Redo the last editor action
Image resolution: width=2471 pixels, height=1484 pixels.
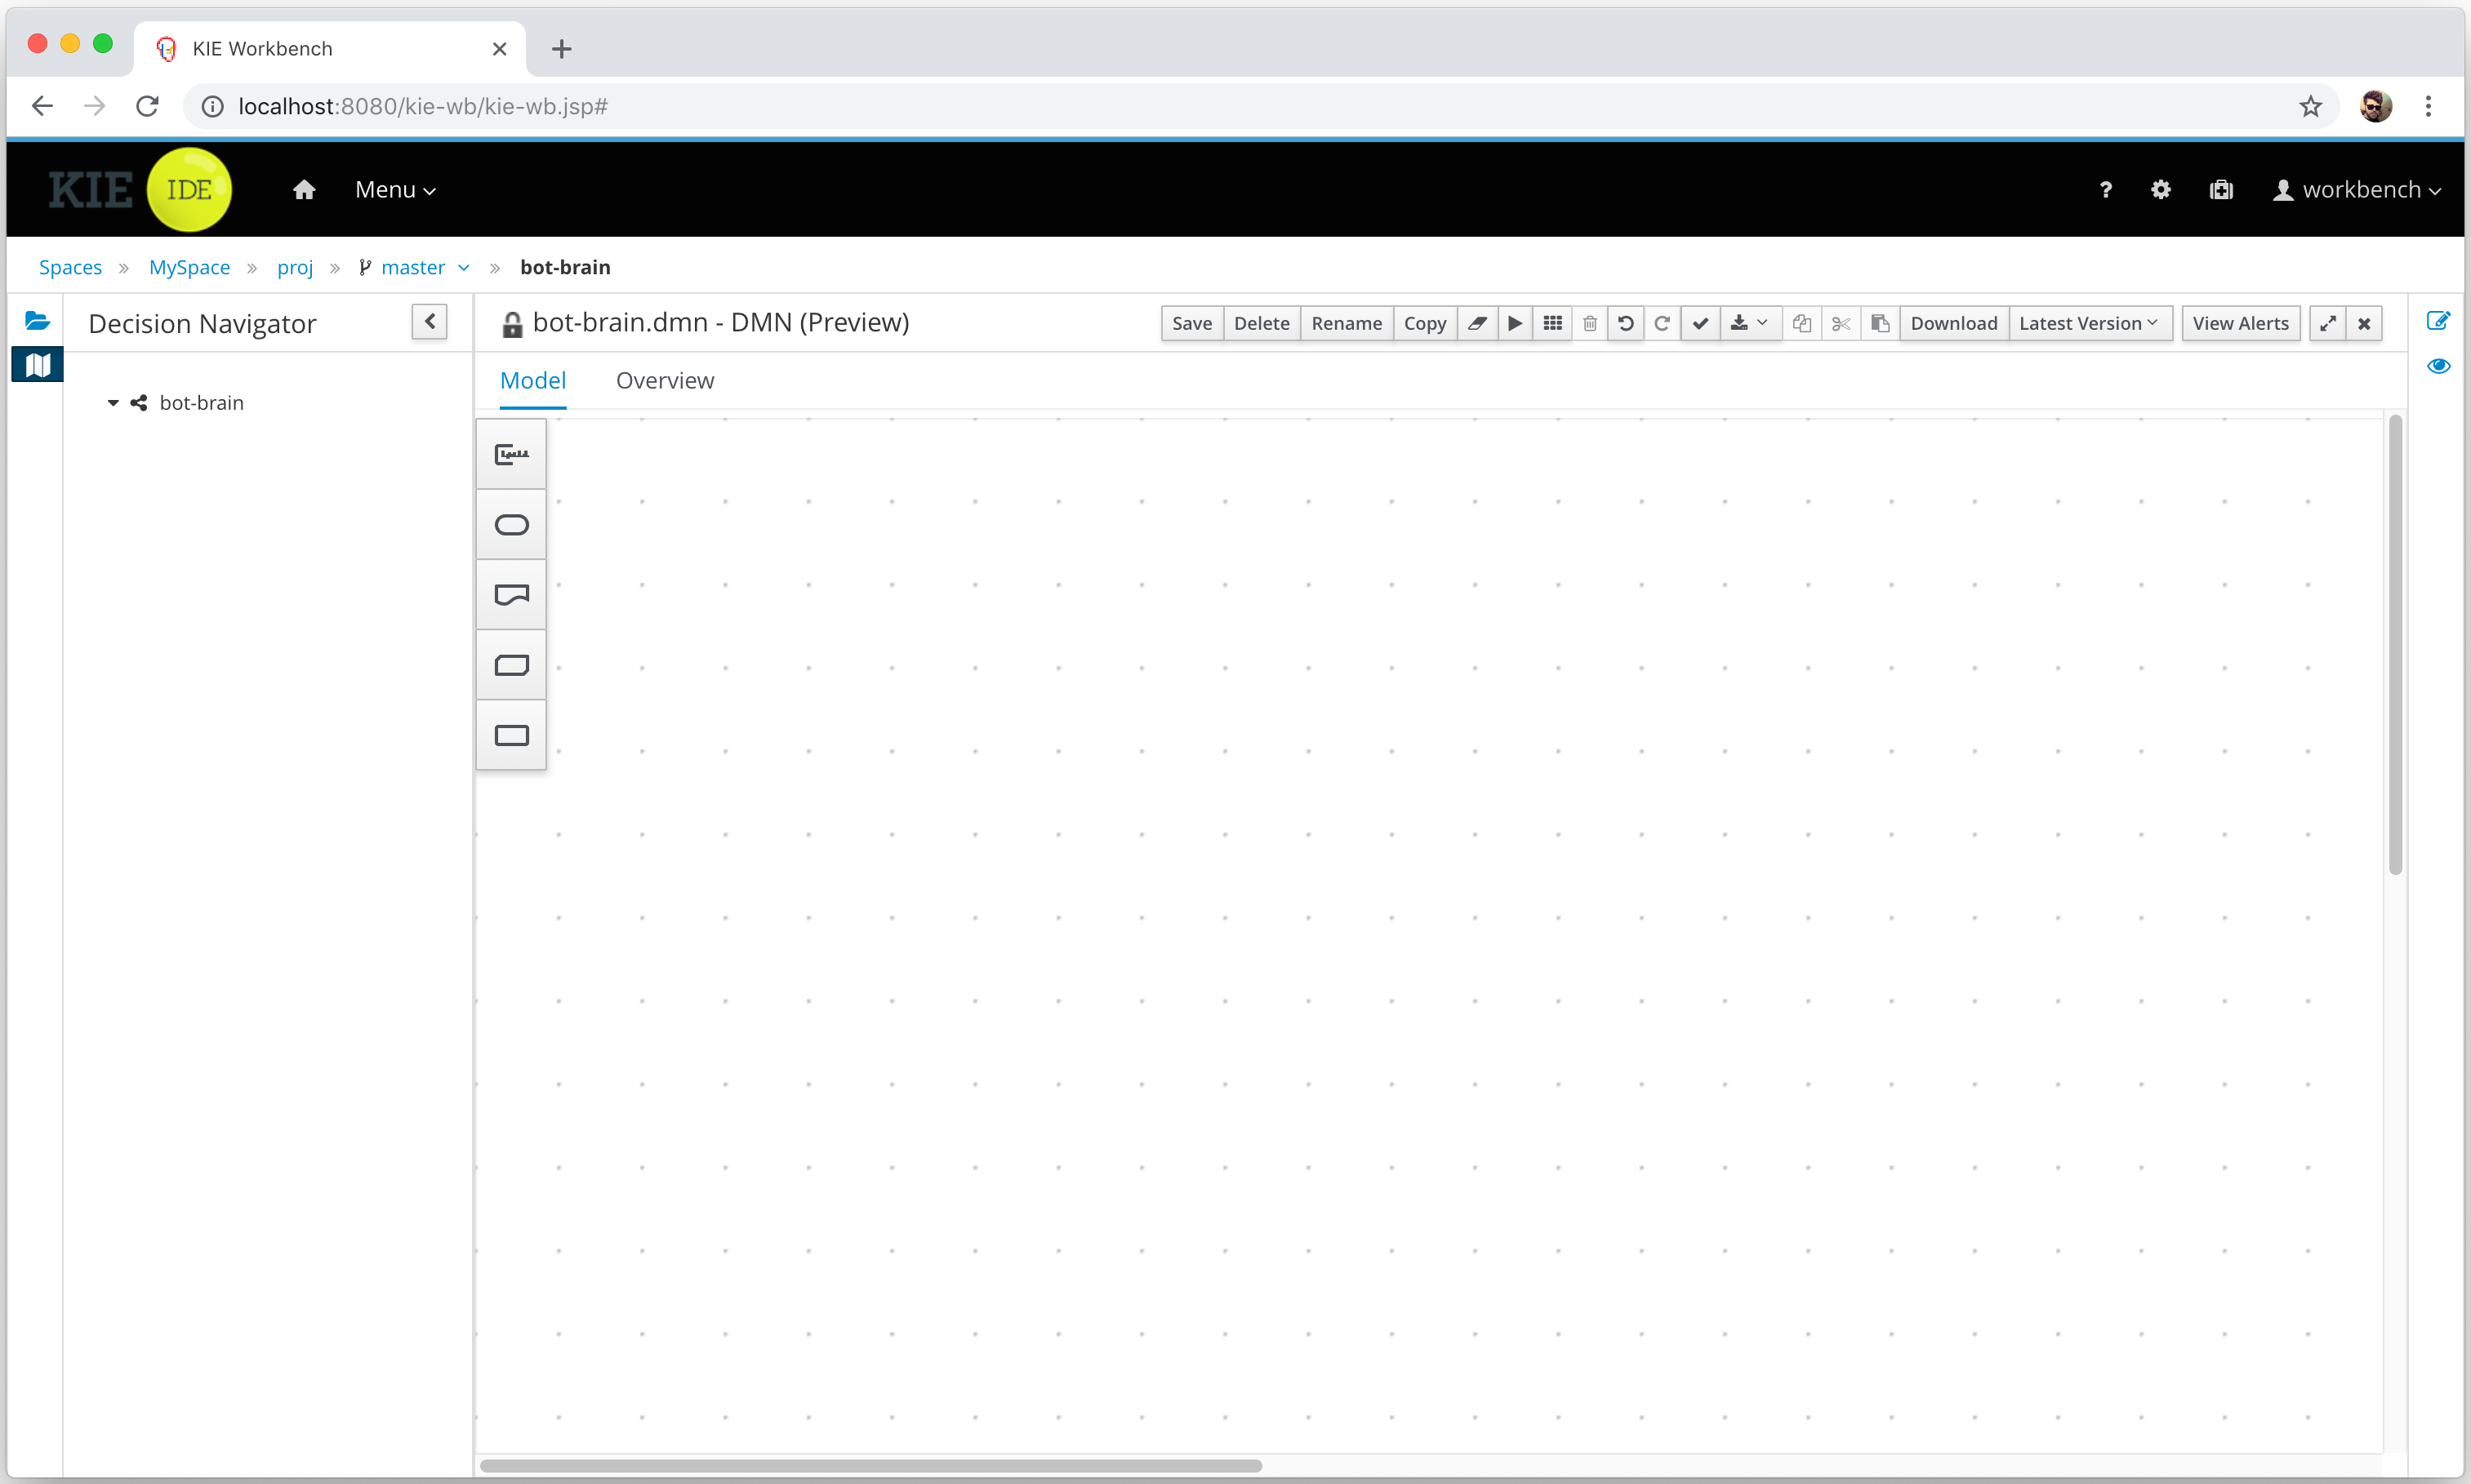tap(1662, 323)
